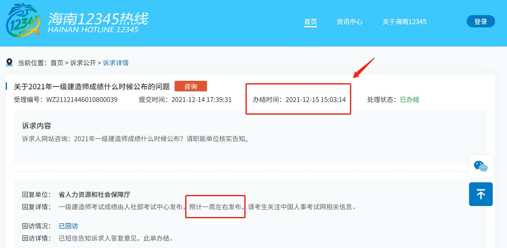This screenshot has width=507, height=248.
Task: Click the 提交时间 2021-12-14 timestamp
Action: point(201,100)
